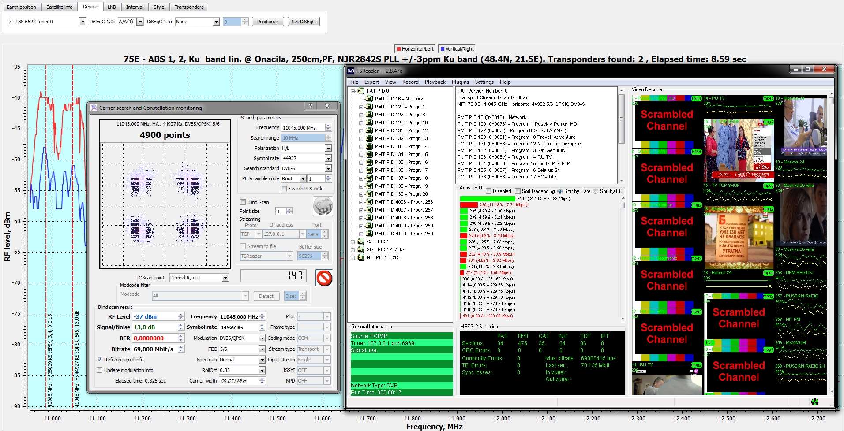Open the DiSEqC 1.x None dropdown
This screenshot has width=844, height=431.
click(216, 22)
